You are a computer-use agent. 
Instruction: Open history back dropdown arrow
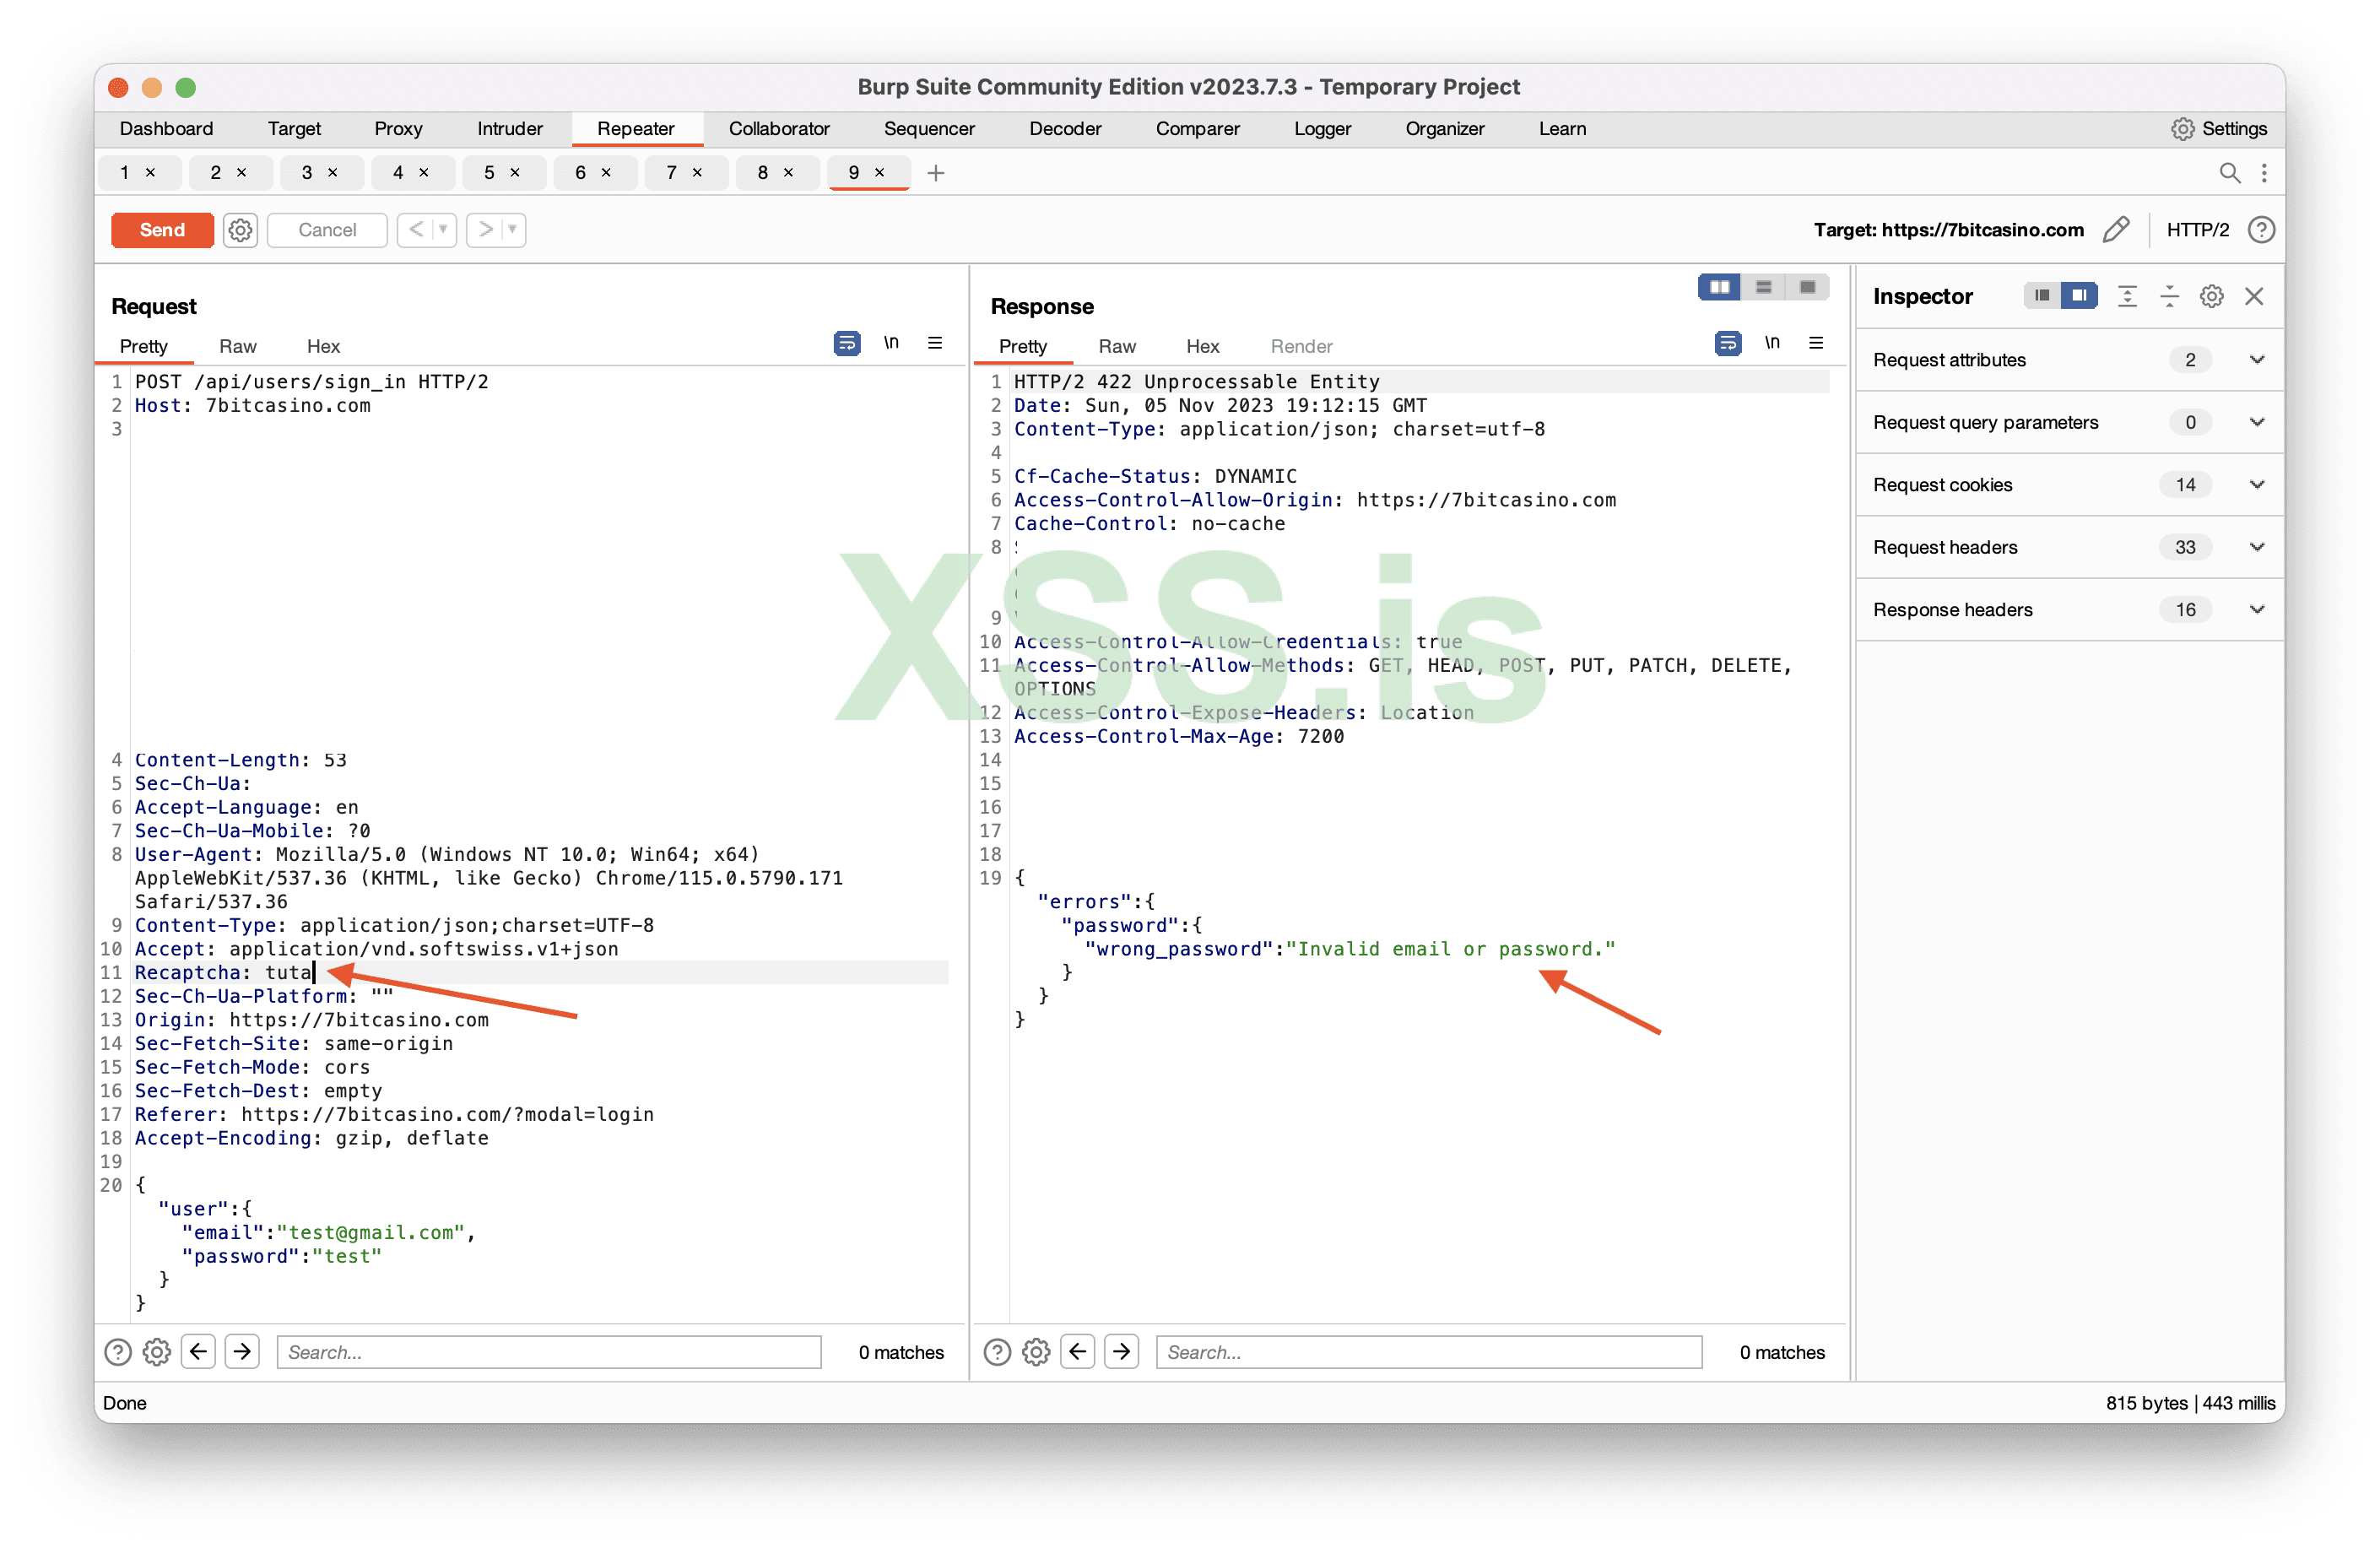(x=443, y=230)
